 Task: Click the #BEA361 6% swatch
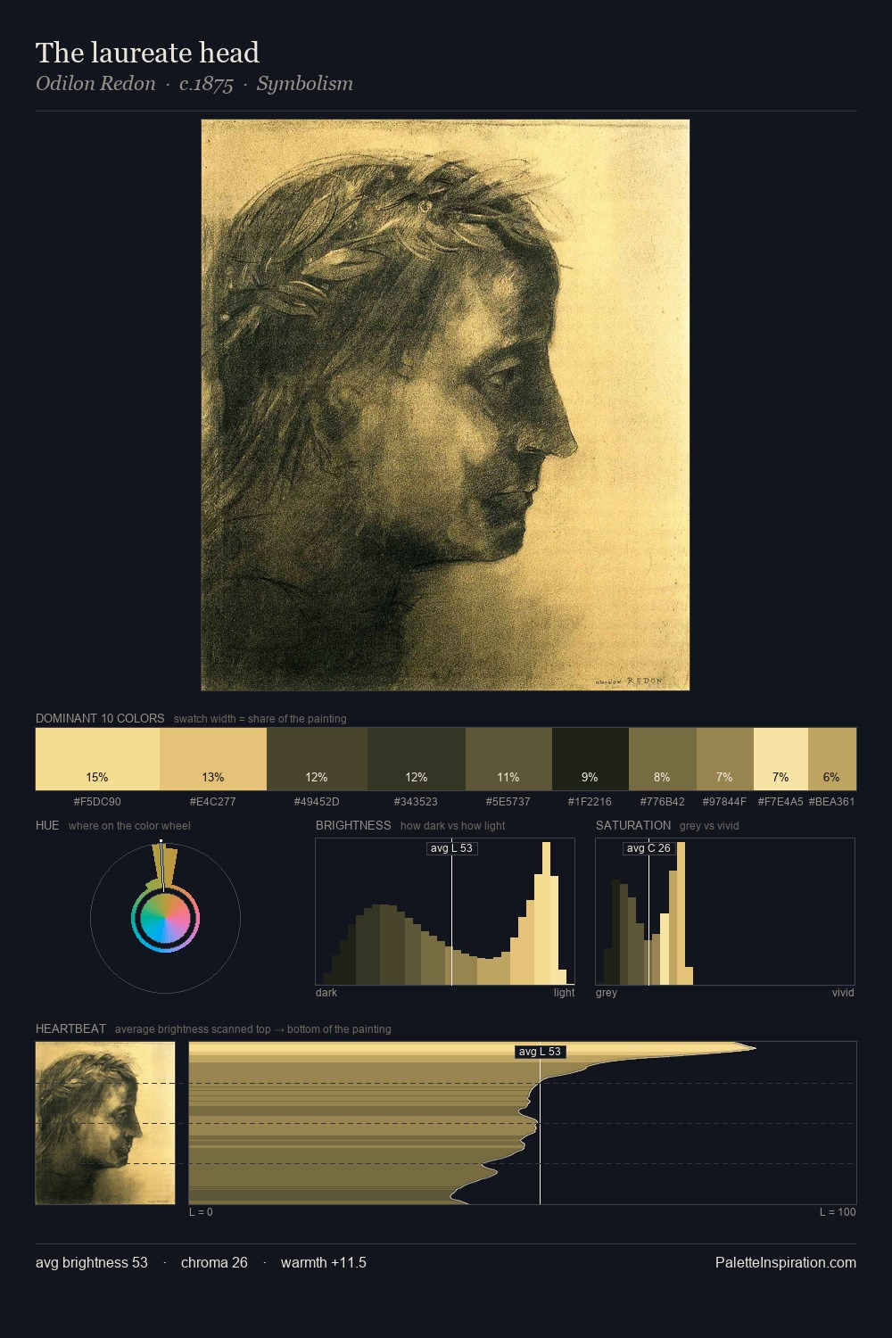click(x=832, y=759)
